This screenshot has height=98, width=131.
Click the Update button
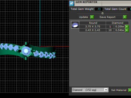tap(84, 17)
